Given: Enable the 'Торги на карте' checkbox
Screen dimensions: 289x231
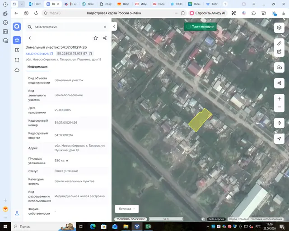Looking at the screenshot, I should click(x=188, y=27).
